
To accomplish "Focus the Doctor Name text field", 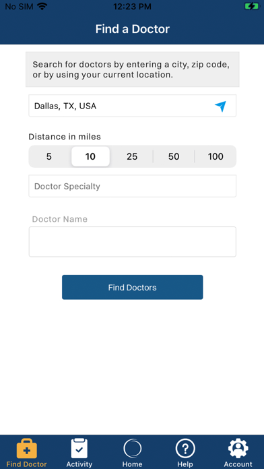I will (x=133, y=242).
